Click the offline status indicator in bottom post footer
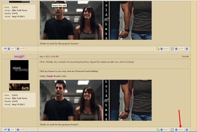Screen dimensions: 197x132 click(5, 130)
